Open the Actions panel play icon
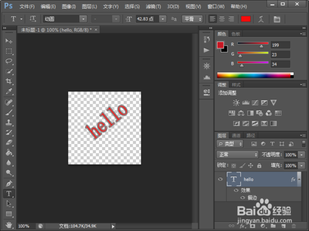 pos(206,50)
